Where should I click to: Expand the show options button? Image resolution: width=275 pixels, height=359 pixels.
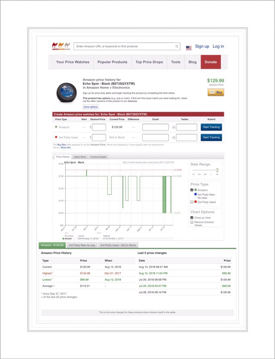tap(91, 106)
